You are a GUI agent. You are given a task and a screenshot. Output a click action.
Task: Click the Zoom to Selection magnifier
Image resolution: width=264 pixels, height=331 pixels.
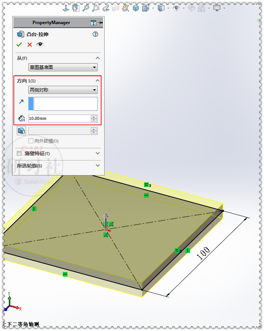pyautogui.click(x=96, y=8)
